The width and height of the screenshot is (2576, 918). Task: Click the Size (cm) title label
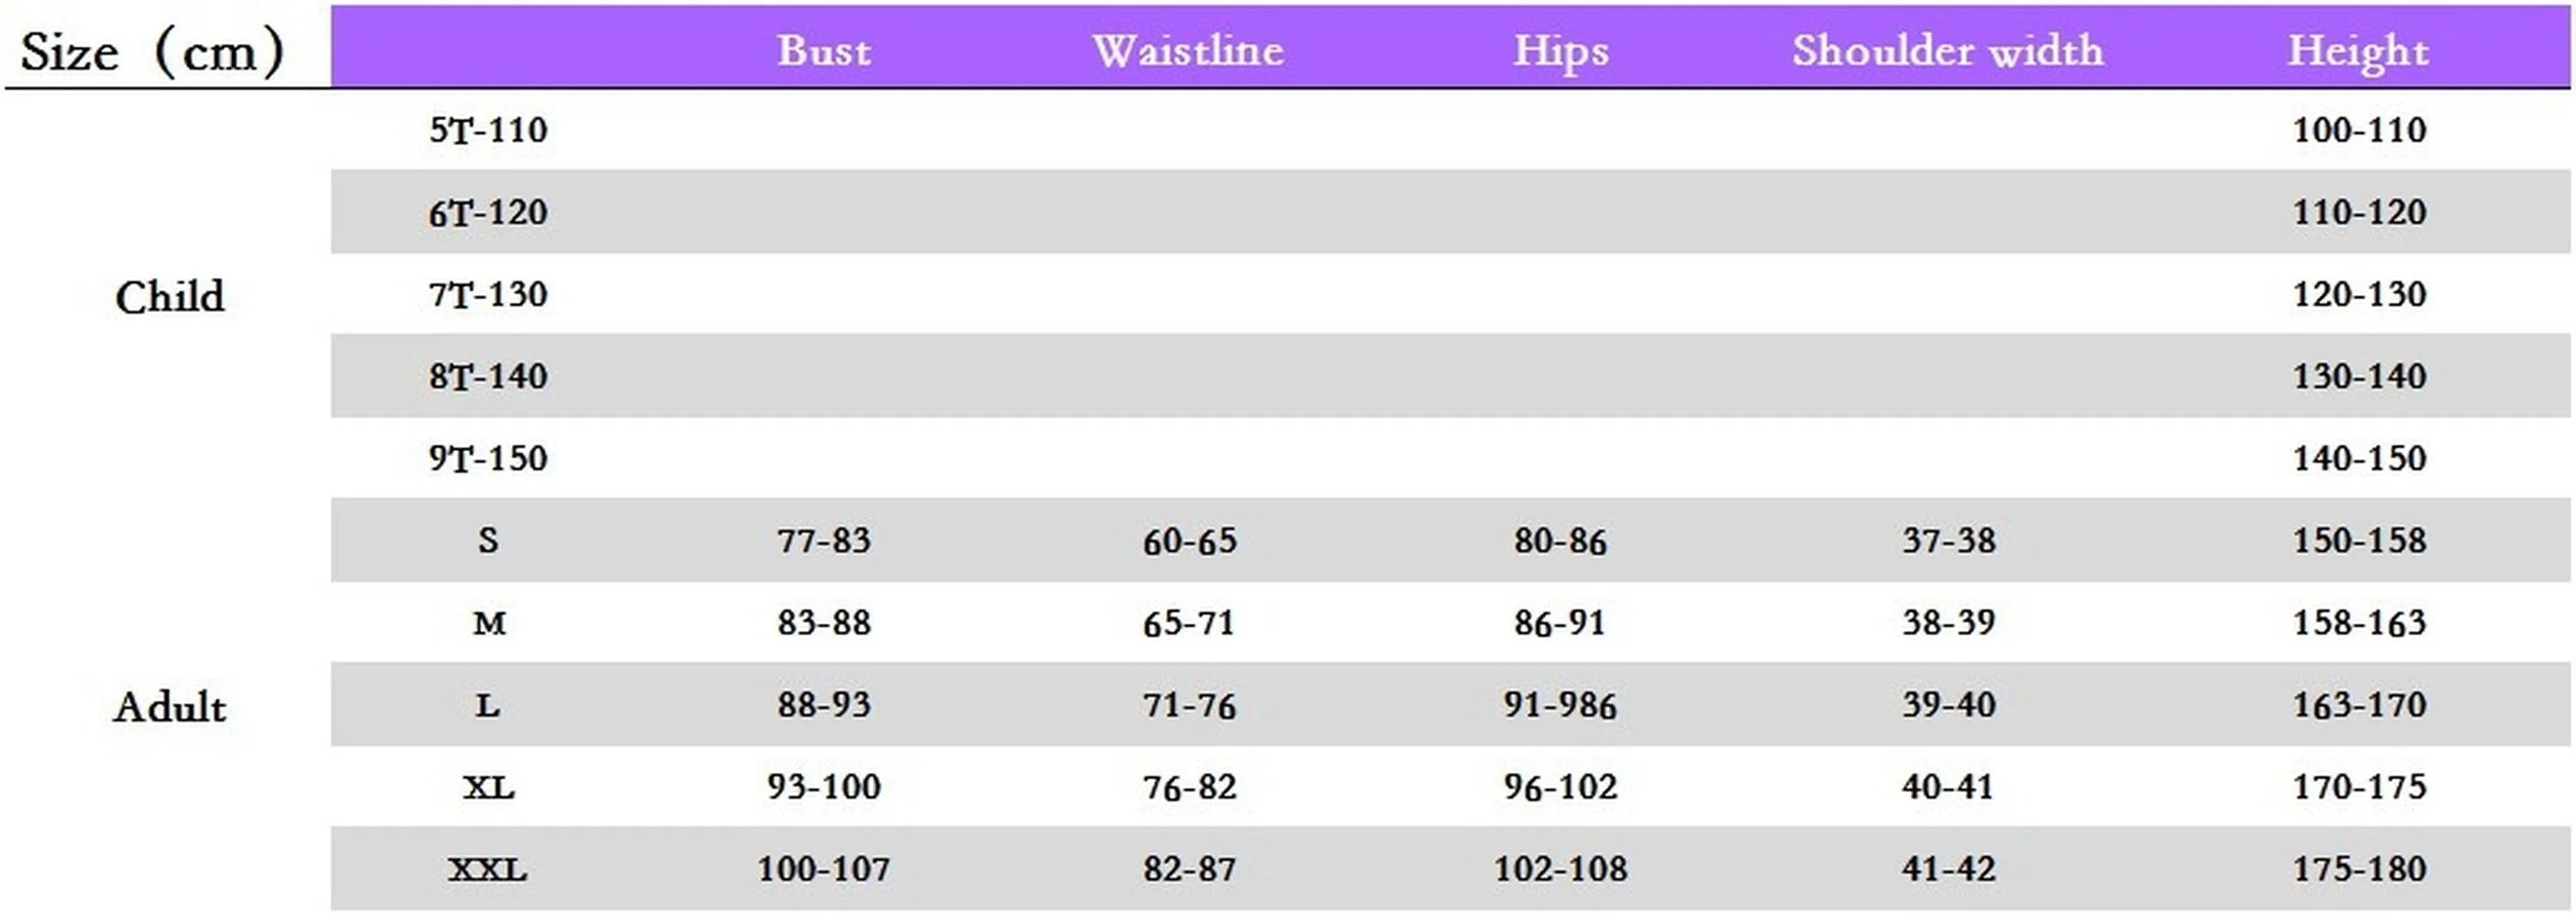tap(152, 51)
